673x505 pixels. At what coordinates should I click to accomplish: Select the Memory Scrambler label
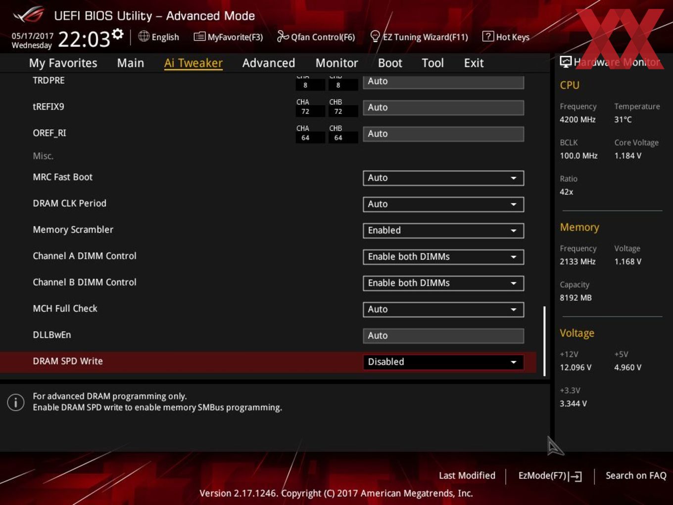[x=73, y=229]
